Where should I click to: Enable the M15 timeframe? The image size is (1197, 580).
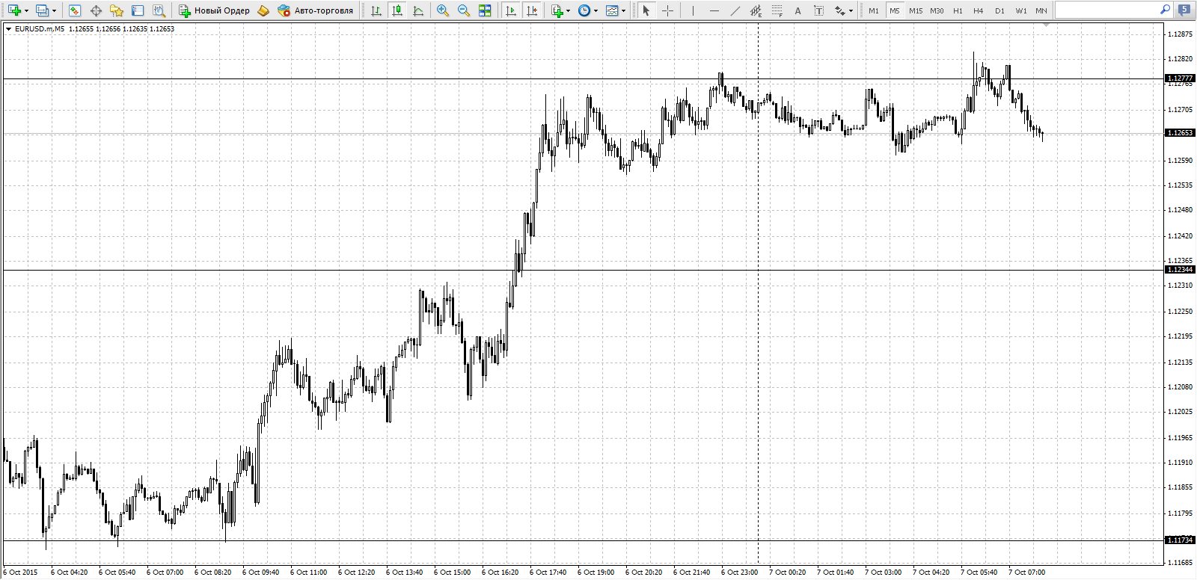[x=916, y=10]
